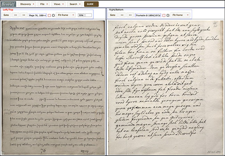Viewport: 225px width, 156px height.
Task: Go to previous page in Left/Top panel
Action: [x=16, y=15]
